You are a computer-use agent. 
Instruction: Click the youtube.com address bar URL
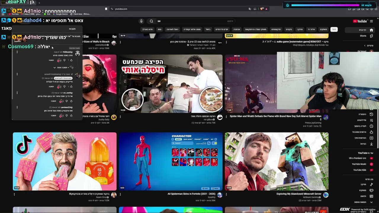click(121, 9)
